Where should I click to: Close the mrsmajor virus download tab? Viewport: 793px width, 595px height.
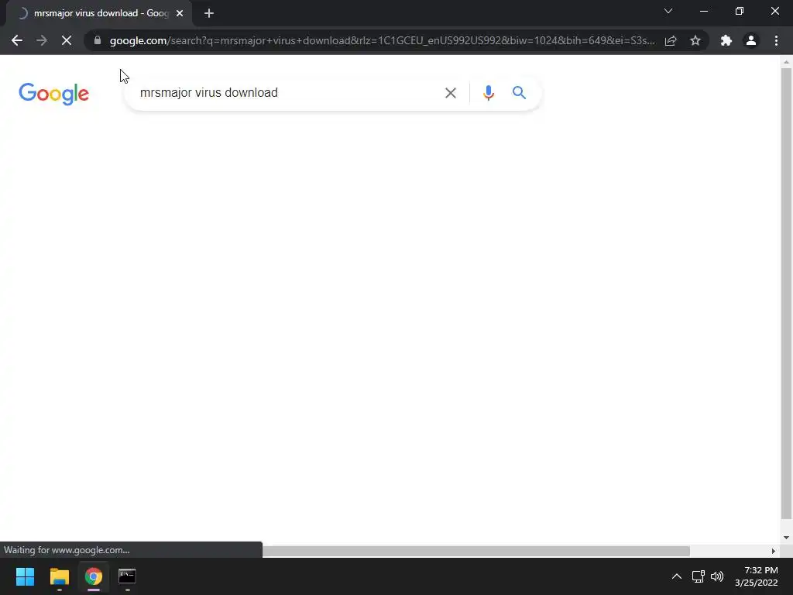click(180, 13)
